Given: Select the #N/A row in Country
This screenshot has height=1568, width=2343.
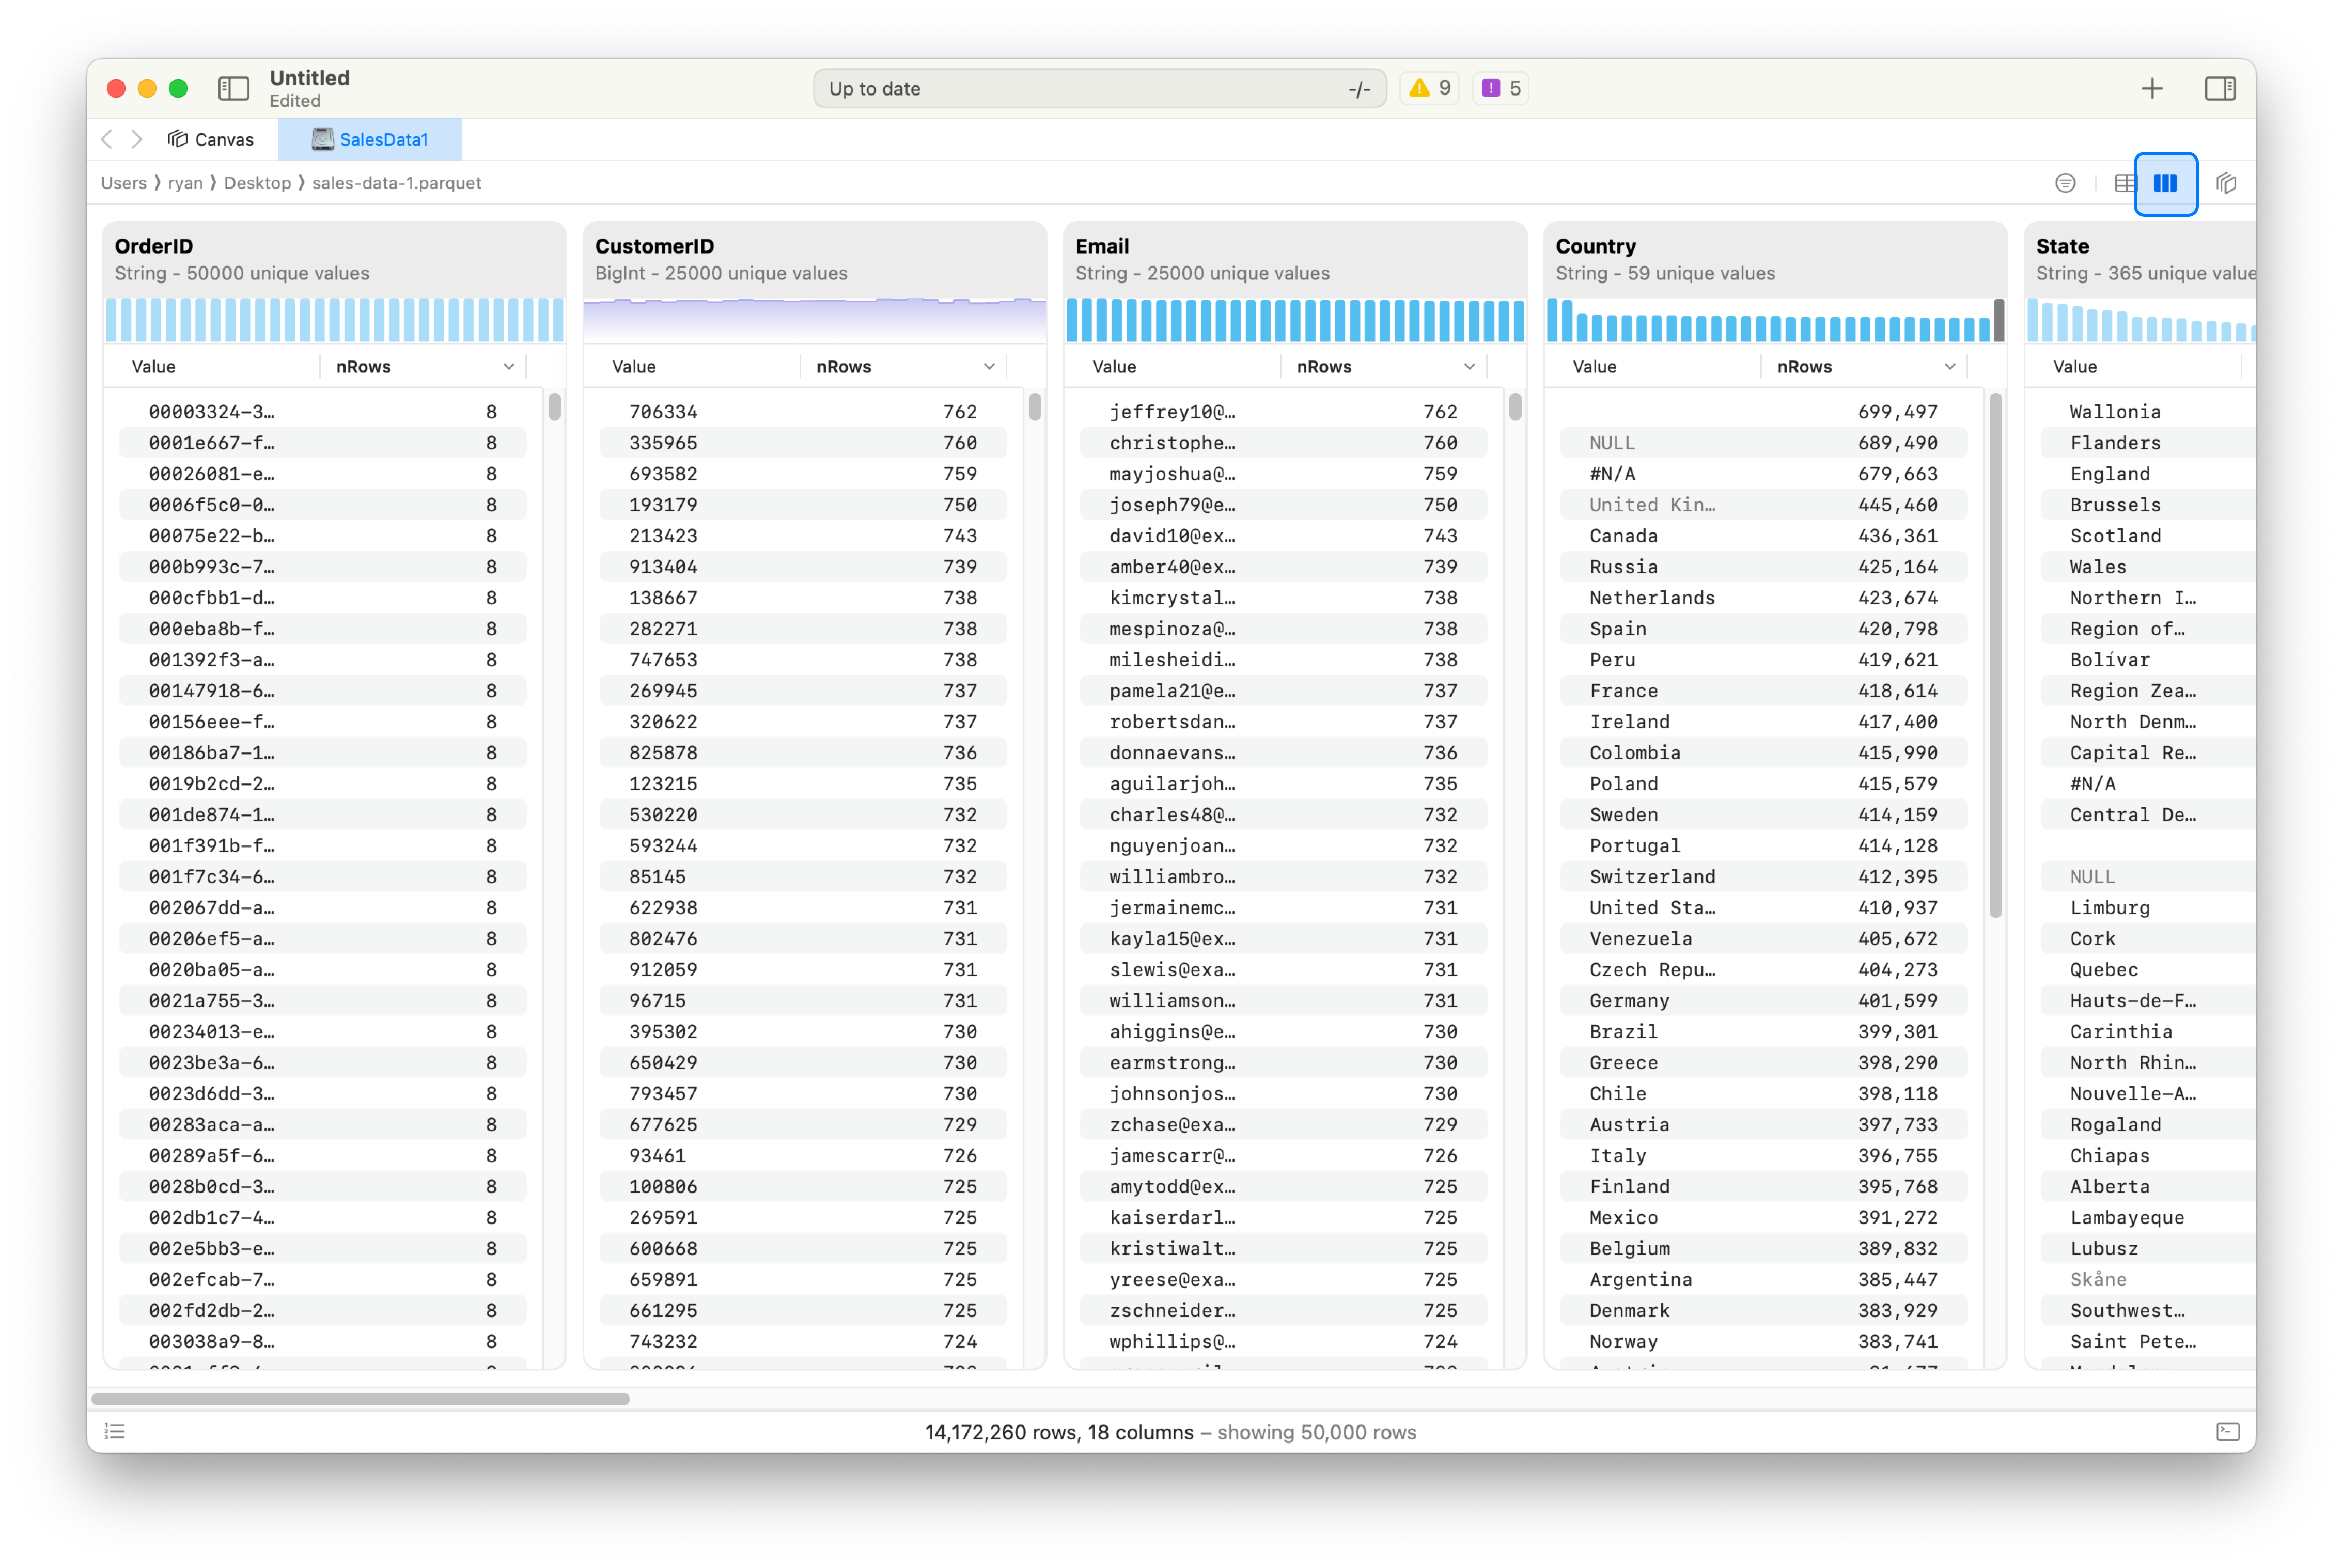Looking at the screenshot, I should 1763,474.
